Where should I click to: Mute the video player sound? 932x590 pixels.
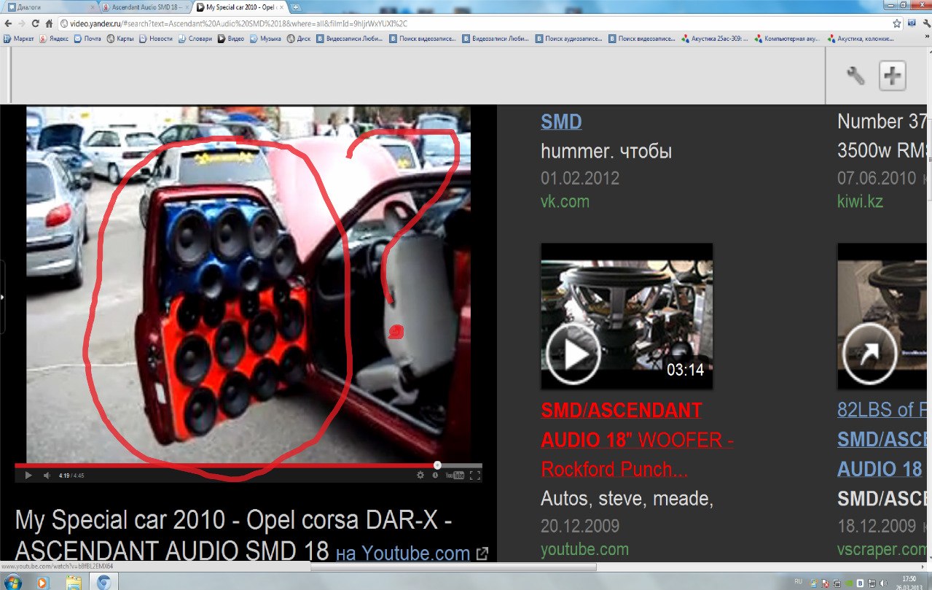click(47, 476)
